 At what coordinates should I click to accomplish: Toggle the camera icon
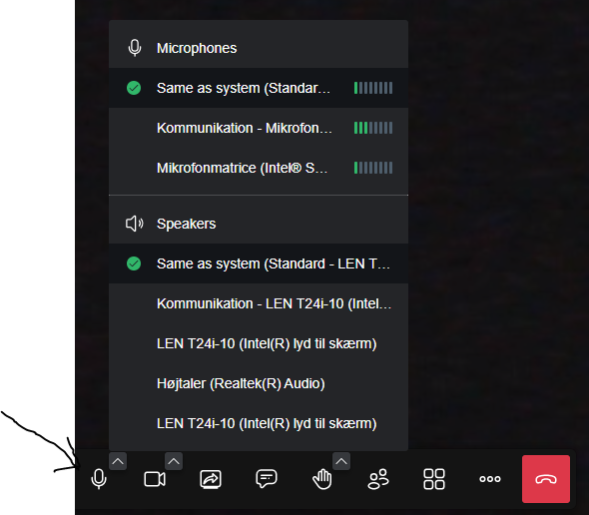155,479
